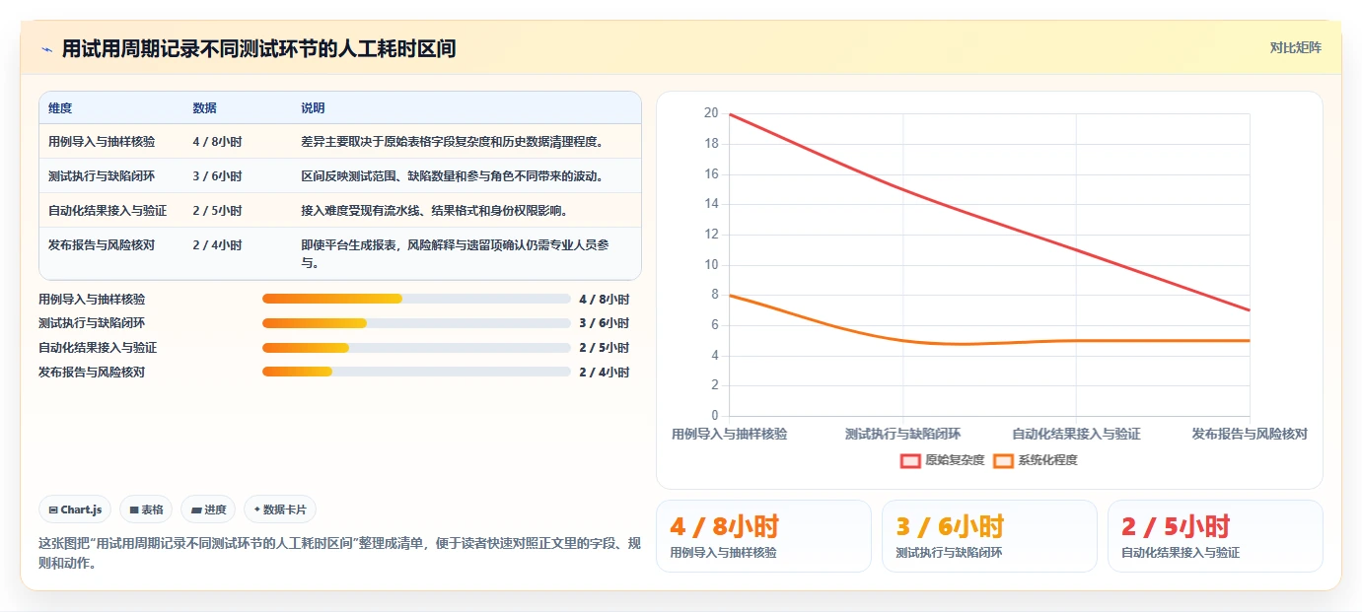Screen dimensions: 1362x612
Task: Click description starting with 区间反映测试范围
Action: 452,176
